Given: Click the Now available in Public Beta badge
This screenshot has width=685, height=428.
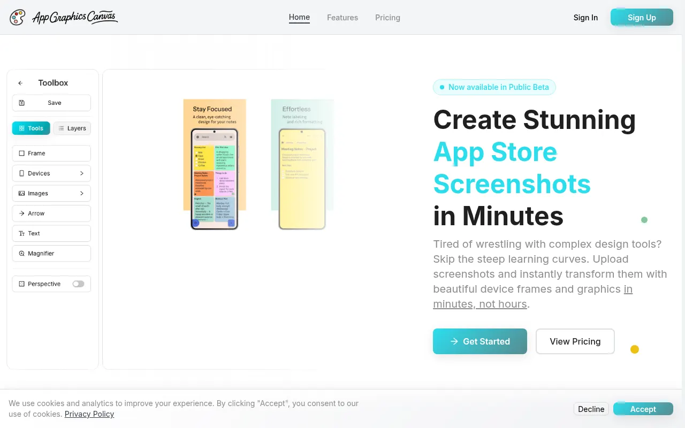Looking at the screenshot, I should click(x=494, y=87).
